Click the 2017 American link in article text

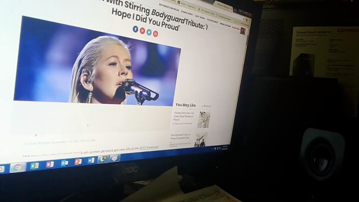(x=149, y=148)
